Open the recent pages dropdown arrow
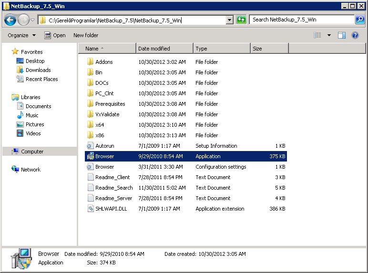 [x=33, y=20]
